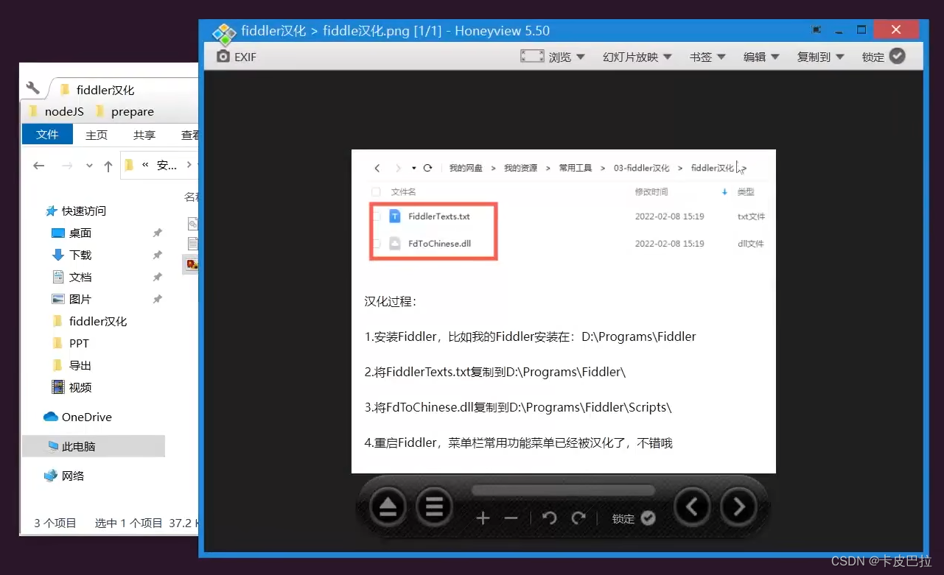Image resolution: width=944 pixels, height=575 pixels.
Task: Open 视频 in navigation pane
Action: click(71, 387)
